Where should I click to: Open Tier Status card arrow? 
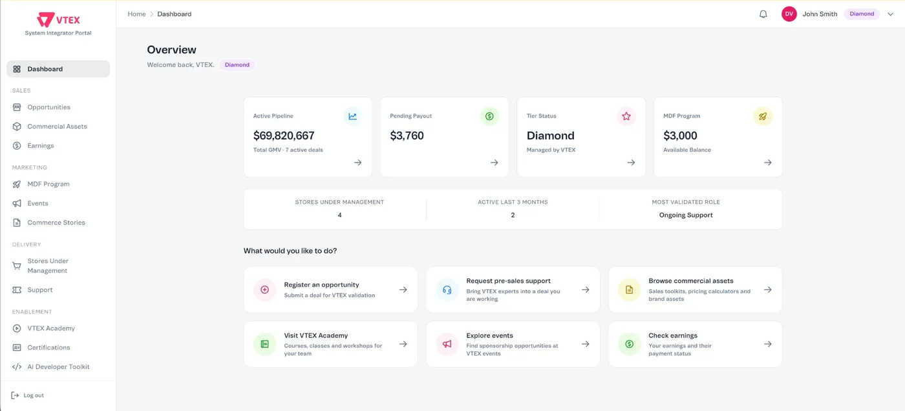(631, 163)
